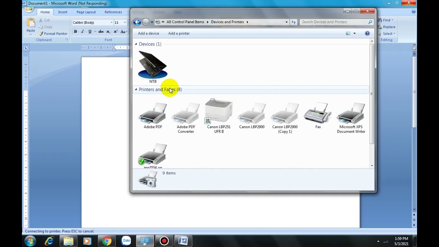439x247 pixels.
Task: Open the NTB laptop device
Action: click(153, 67)
